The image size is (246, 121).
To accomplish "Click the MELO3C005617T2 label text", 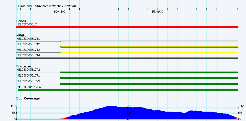I will (28, 44).
